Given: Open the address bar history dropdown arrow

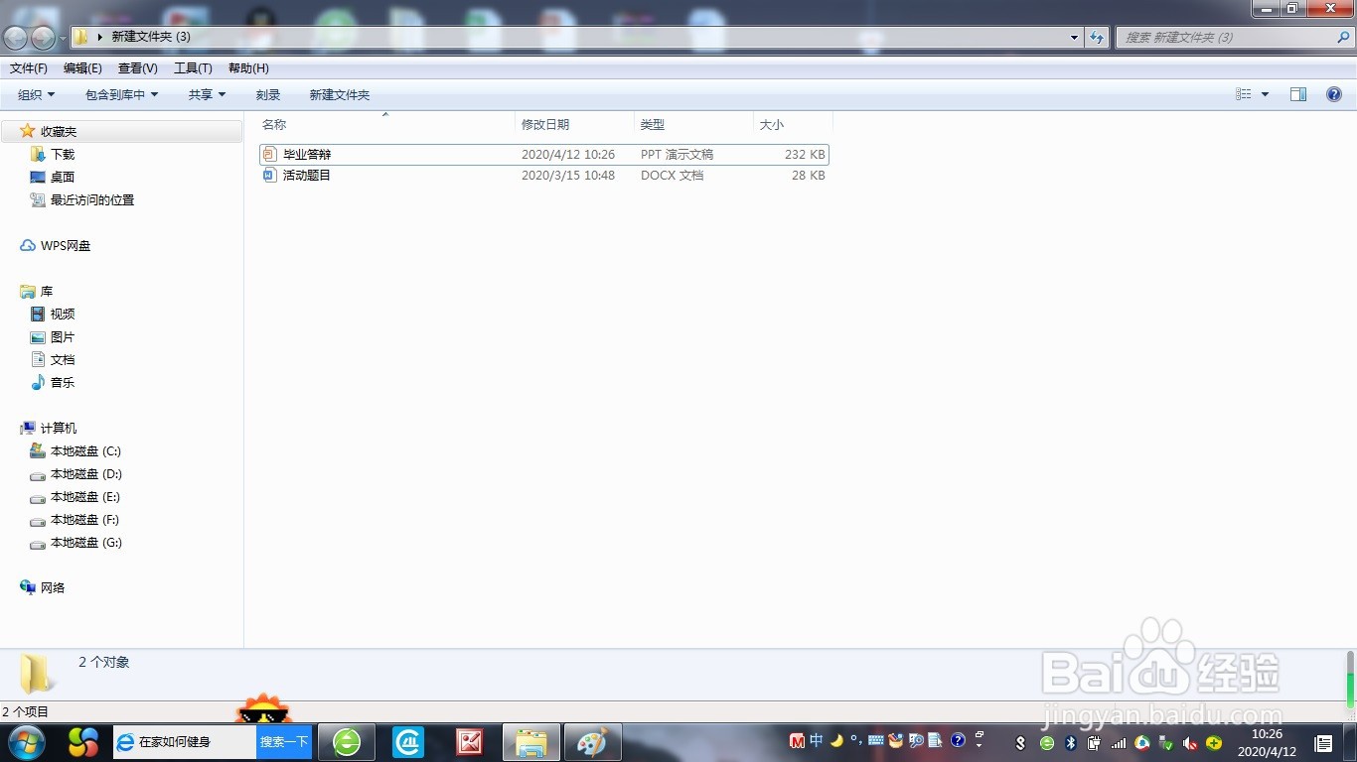Looking at the screenshot, I should 1075,38.
